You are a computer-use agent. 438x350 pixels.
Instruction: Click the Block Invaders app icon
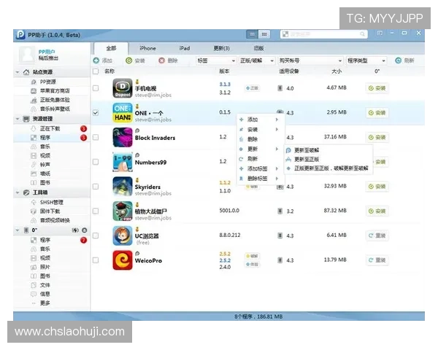pyautogui.click(x=122, y=137)
